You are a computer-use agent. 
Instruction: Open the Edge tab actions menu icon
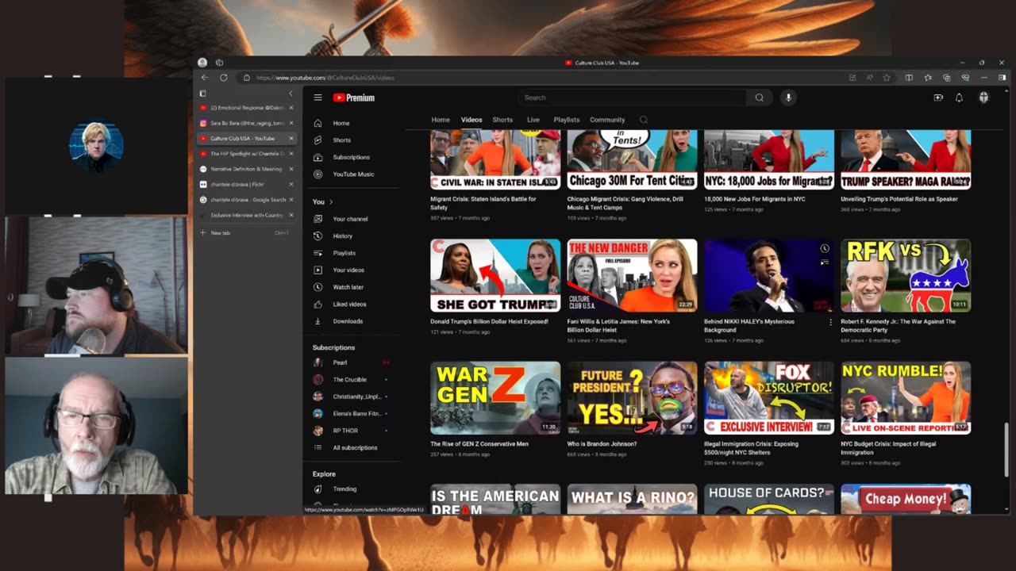202,94
